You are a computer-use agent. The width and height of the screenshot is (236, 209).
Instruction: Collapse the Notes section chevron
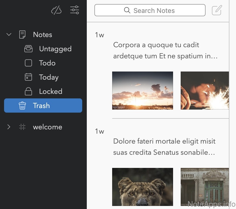click(9, 34)
